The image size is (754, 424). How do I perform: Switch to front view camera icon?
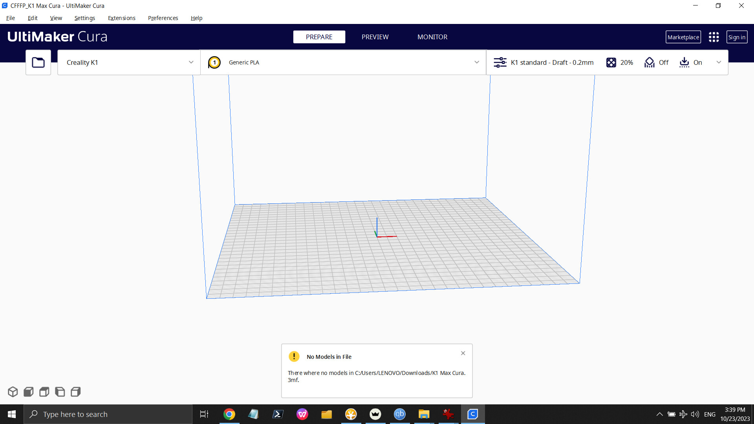click(x=28, y=392)
